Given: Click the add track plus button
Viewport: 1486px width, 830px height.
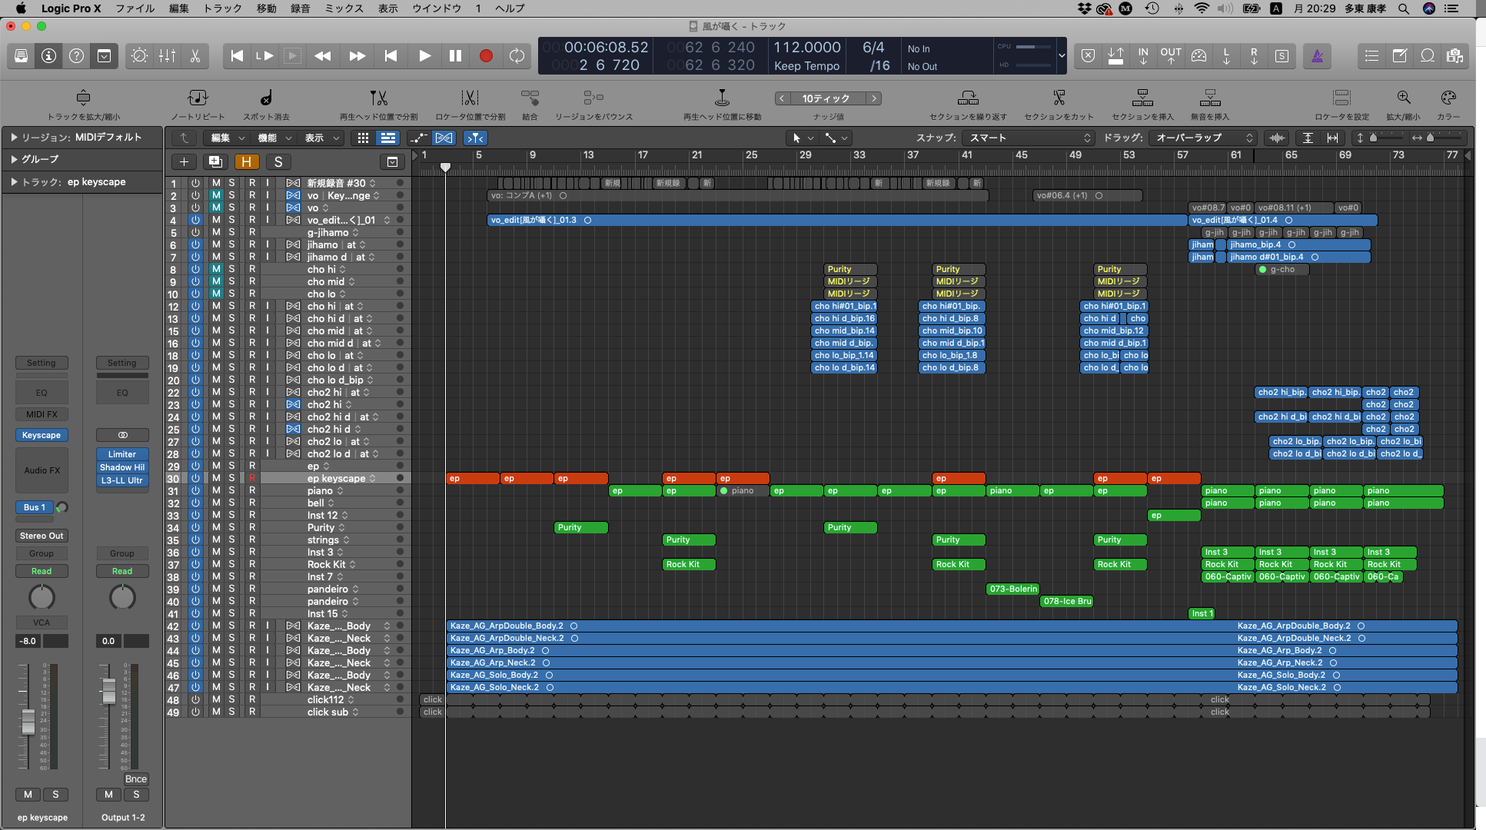Looking at the screenshot, I should click(x=184, y=161).
